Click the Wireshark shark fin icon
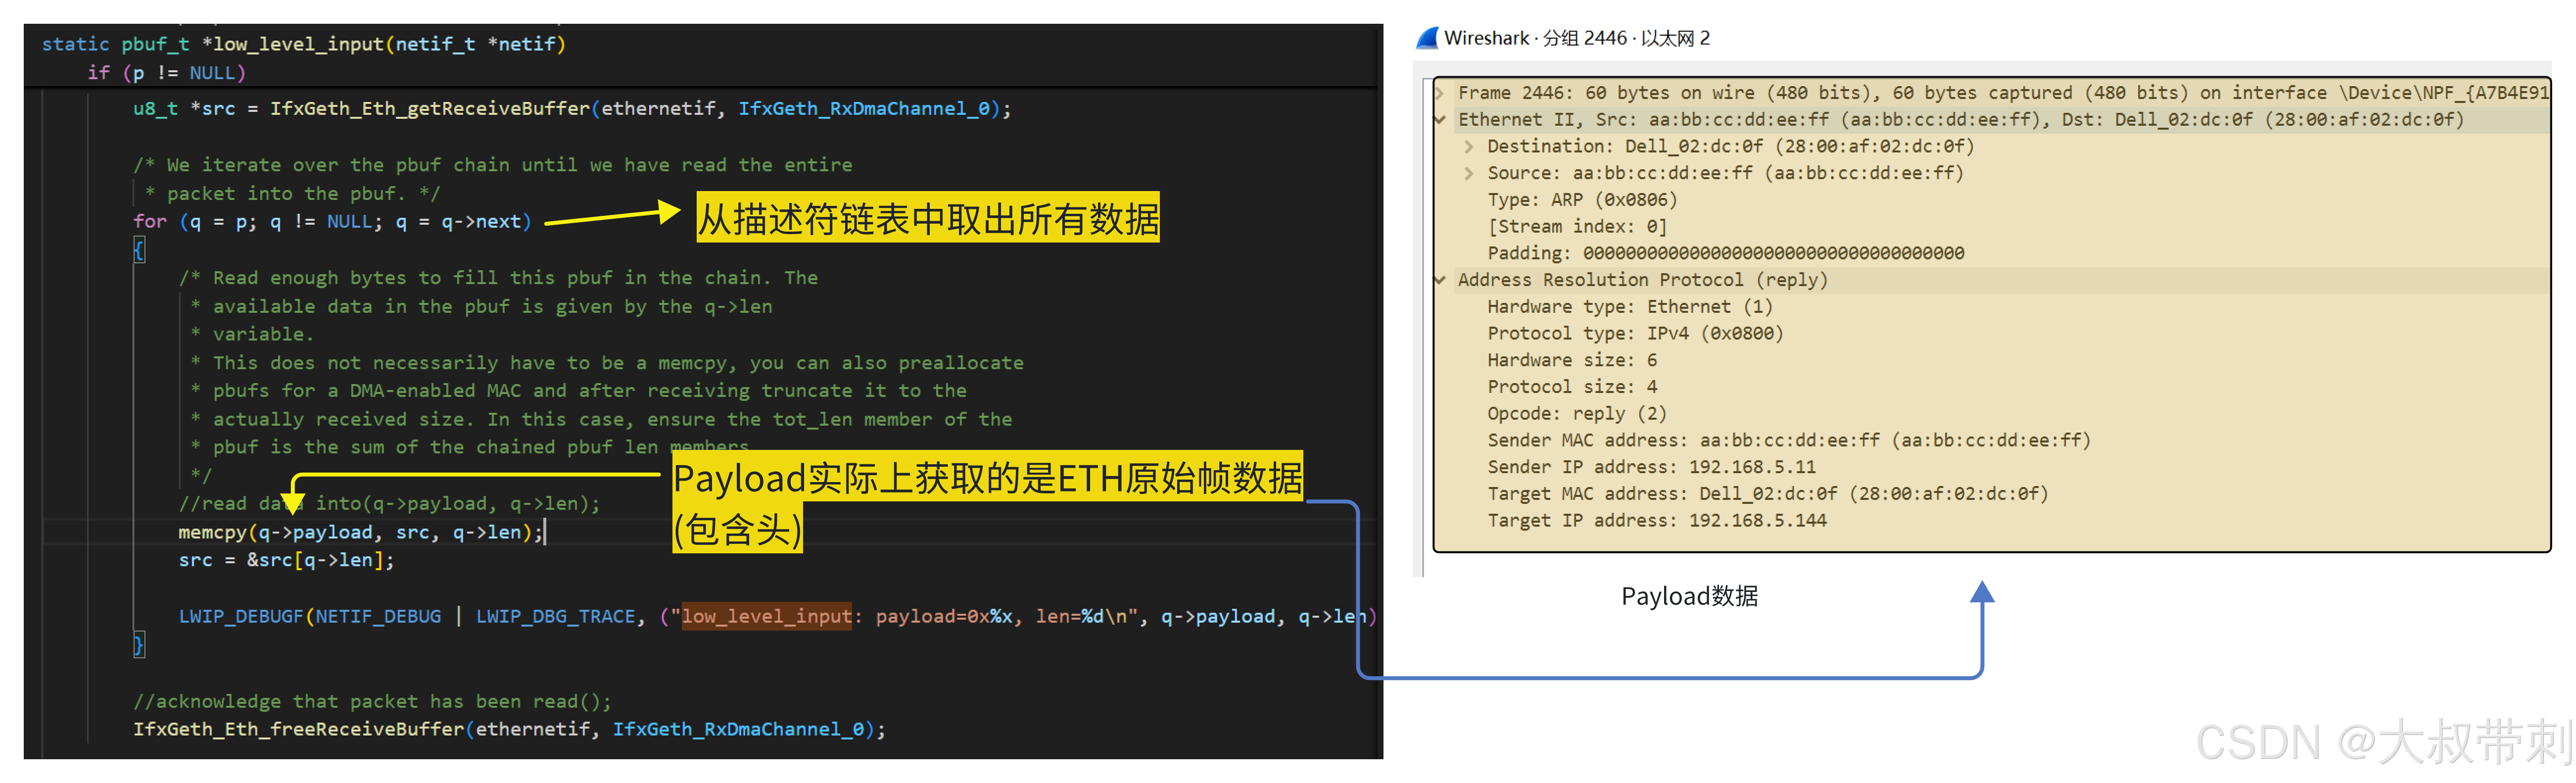This screenshot has width=2576, height=783. (x=1427, y=38)
